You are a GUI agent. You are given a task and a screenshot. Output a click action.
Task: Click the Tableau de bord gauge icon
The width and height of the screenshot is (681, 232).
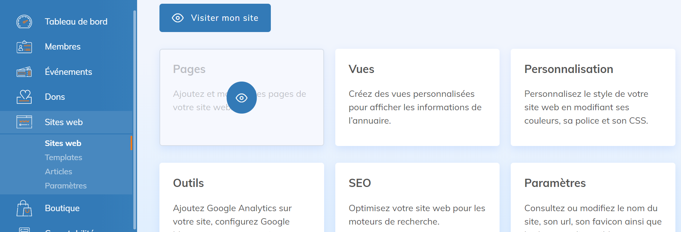coord(24,22)
